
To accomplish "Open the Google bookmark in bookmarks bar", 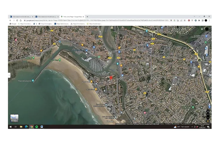I will pos(13,24).
